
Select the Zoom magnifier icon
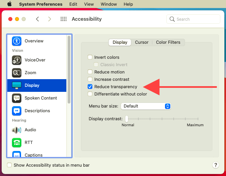pyautogui.click(x=17, y=73)
